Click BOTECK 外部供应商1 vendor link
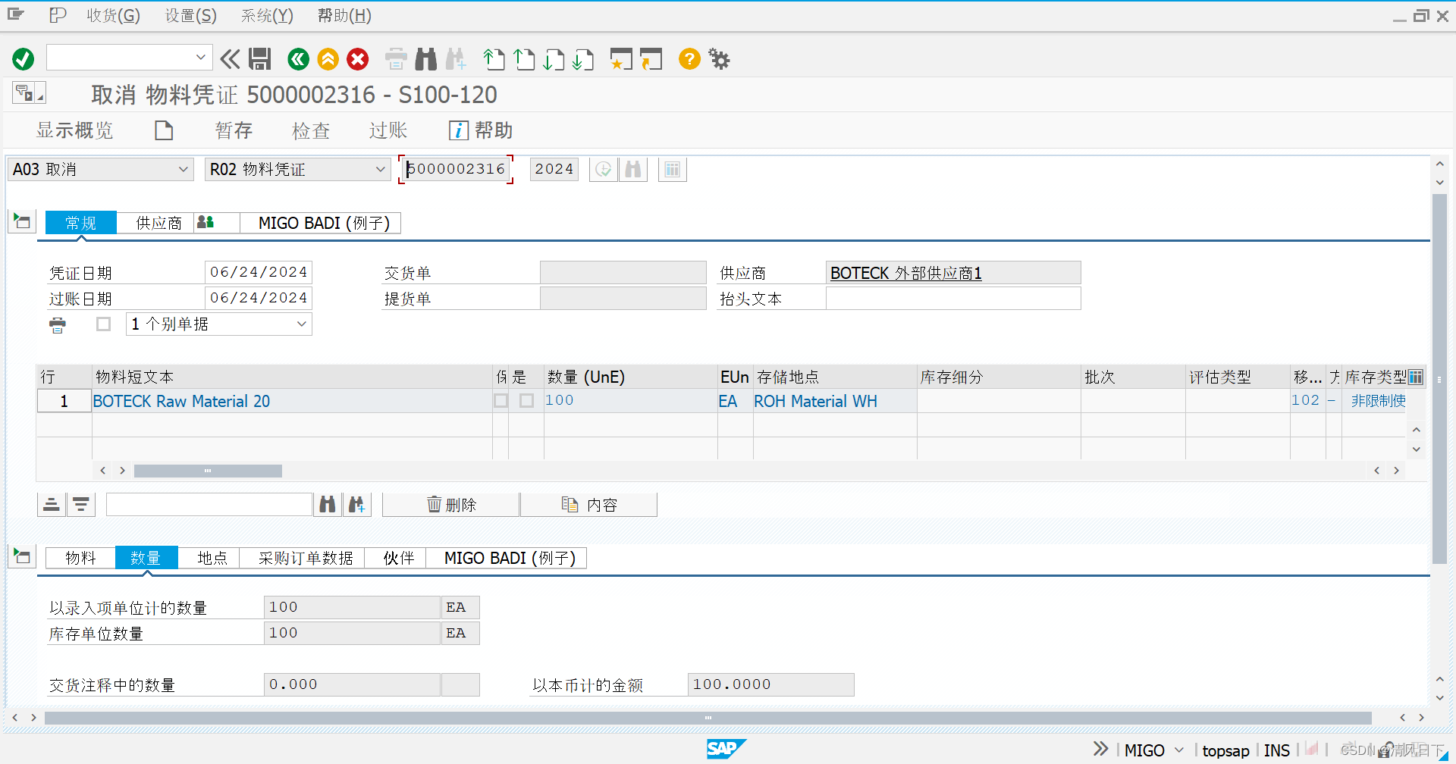This screenshot has width=1456, height=764. (906, 273)
